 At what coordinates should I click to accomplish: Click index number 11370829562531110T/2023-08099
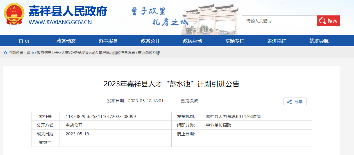(x=101, y=116)
